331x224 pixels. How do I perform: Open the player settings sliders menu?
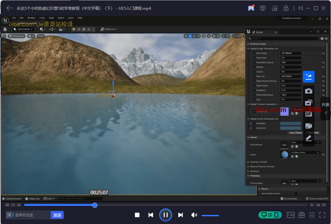pyautogui.click(x=312, y=215)
